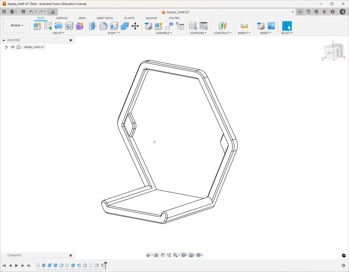Toggle visibility eye of display_shelf v2
The image size is (349, 272).
click(x=13, y=47)
